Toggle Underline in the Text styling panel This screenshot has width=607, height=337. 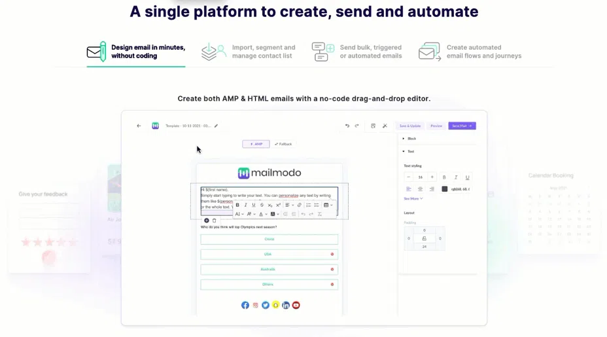[467, 177]
